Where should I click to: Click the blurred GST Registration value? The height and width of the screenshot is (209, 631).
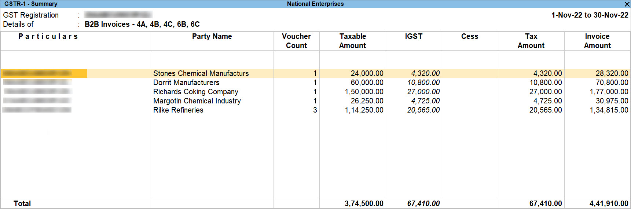click(x=118, y=15)
